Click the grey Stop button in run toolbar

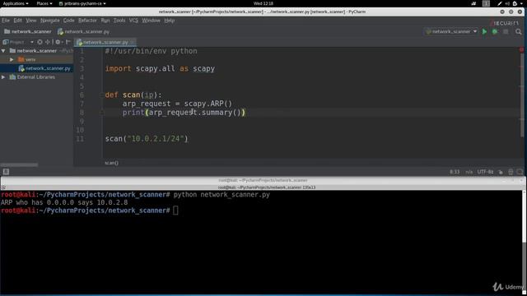(x=506, y=31)
